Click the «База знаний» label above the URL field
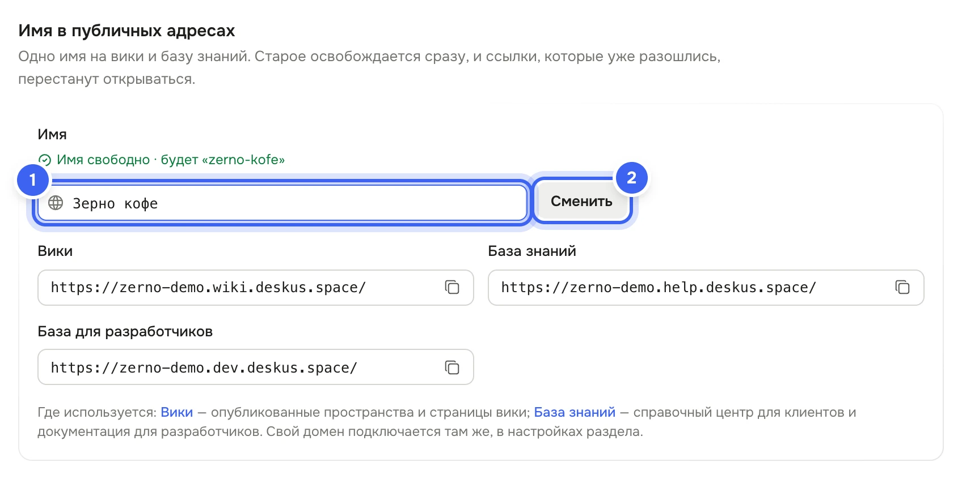Screen dimensions: 962x479 tap(532, 251)
